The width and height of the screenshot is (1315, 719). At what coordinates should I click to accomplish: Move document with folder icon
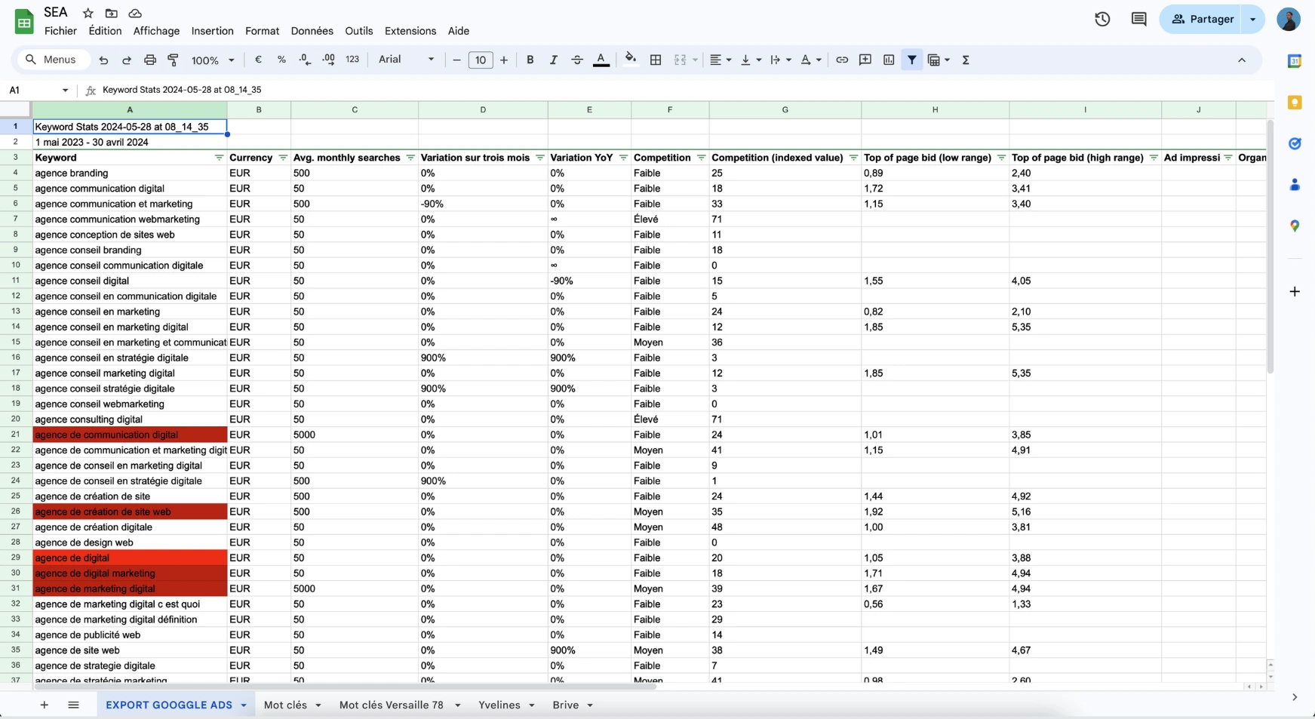coord(112,13)
